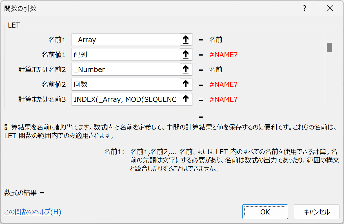The image size is (344, 224).
Task: Edit the INDEX(_Array, MOD formula field
Action: pos(126,99)
